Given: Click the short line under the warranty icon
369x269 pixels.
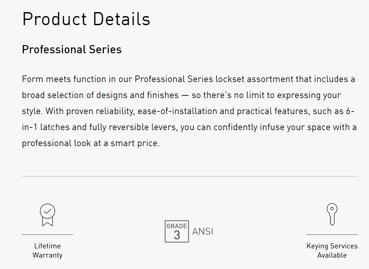Looking at the screenshot, I should coord(47,234).
